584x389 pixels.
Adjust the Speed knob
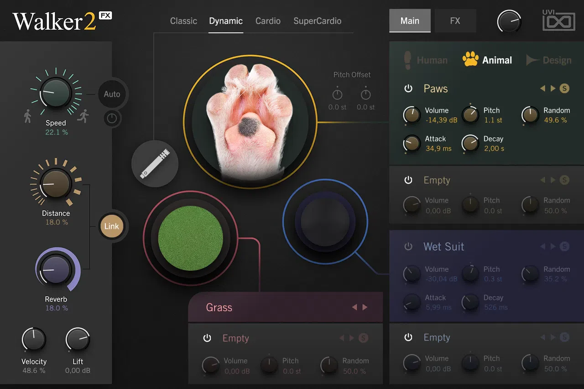[x=56, y=92]
